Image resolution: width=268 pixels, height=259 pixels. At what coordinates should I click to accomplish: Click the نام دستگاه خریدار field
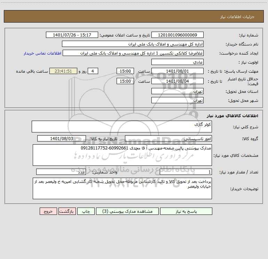(133, 44)
